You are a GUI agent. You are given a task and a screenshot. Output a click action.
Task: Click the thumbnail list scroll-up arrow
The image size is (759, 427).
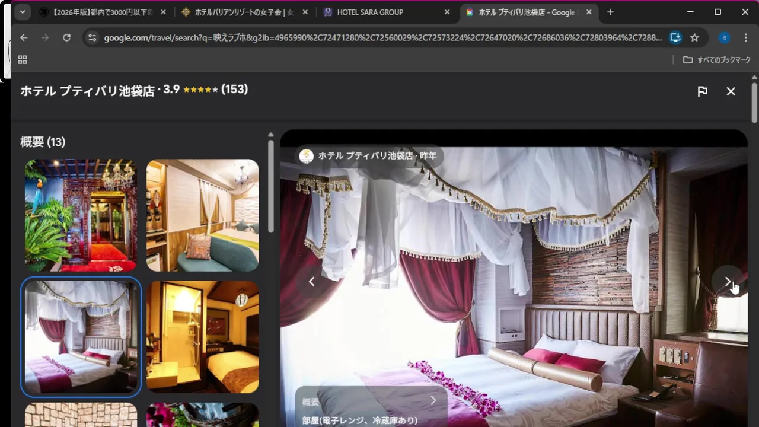coord(271,135)
